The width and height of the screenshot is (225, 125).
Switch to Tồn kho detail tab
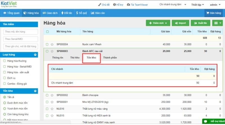(x=91, y=58)
